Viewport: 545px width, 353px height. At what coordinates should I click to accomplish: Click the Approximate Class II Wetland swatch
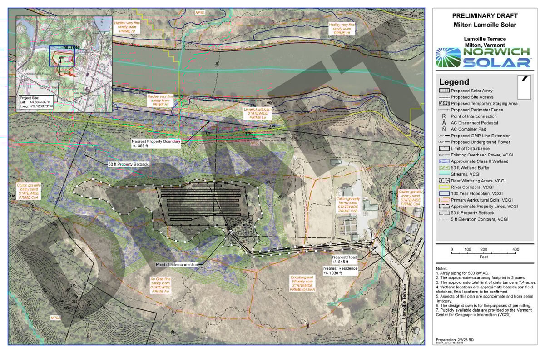444,161
